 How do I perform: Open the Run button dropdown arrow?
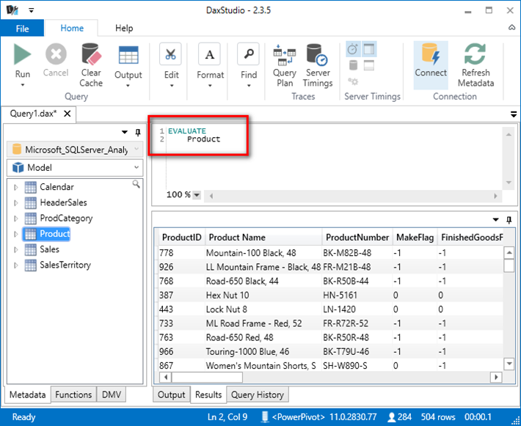(x=23, y=85)
